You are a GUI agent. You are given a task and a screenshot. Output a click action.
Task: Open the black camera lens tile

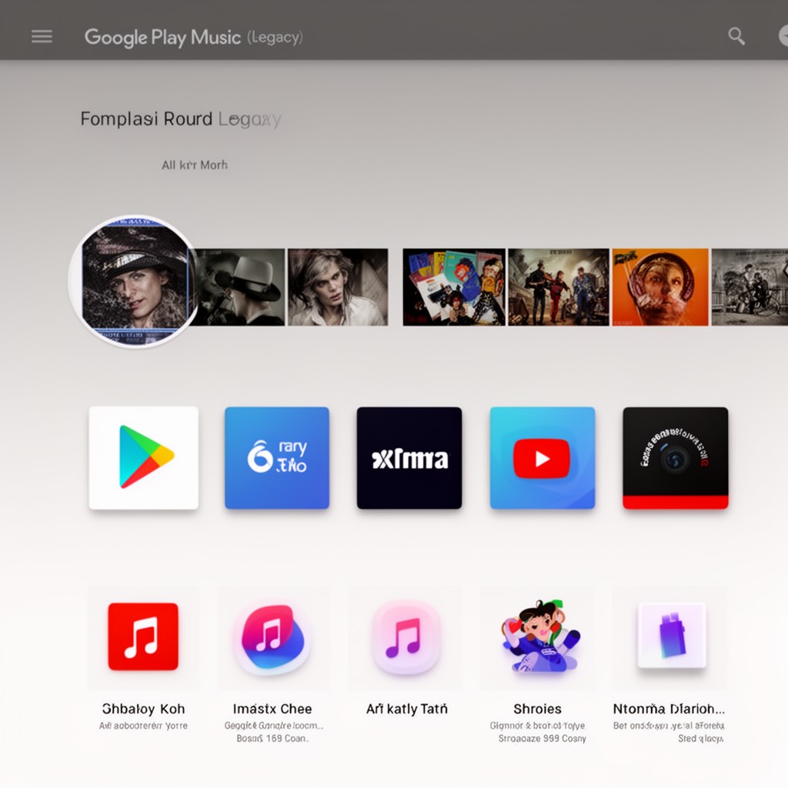coord(676,458)
